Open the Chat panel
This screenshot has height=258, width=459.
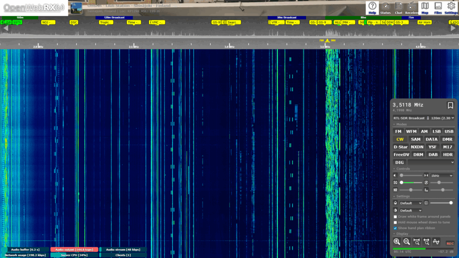(398, 7)
